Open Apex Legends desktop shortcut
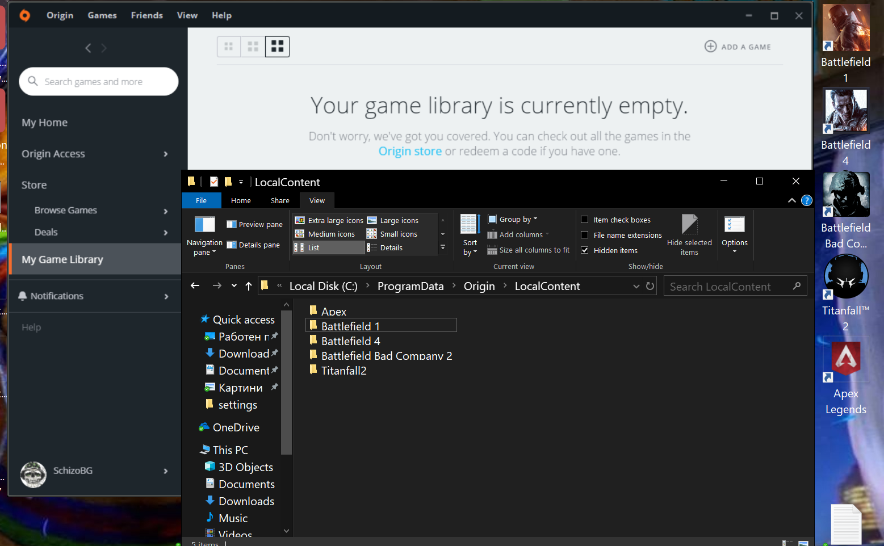Image resolution: width=884 pixels, height=546 pixels. (x=846, y=376)
